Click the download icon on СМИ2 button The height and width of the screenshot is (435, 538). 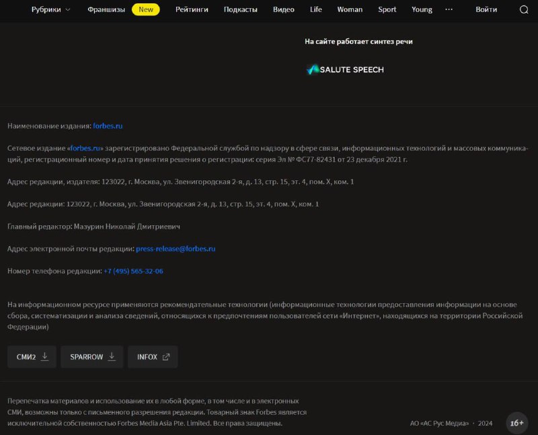pos(44,357)
